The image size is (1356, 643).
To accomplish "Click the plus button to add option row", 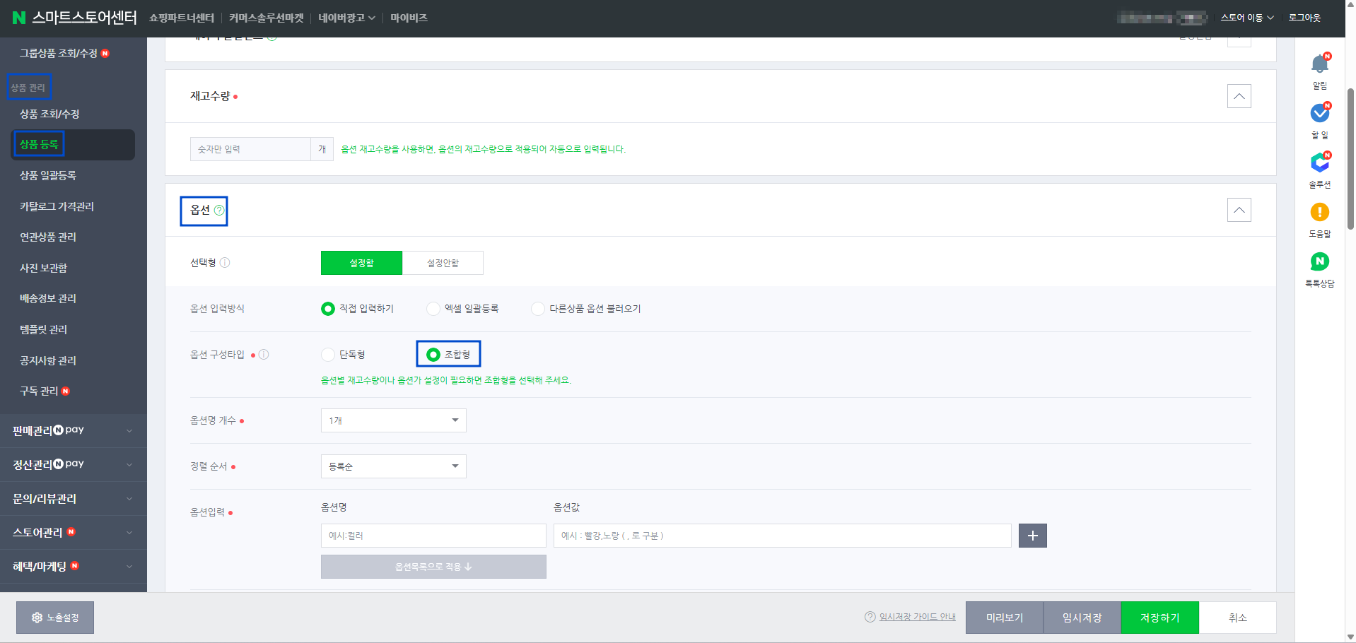I will pos(1032,536).
